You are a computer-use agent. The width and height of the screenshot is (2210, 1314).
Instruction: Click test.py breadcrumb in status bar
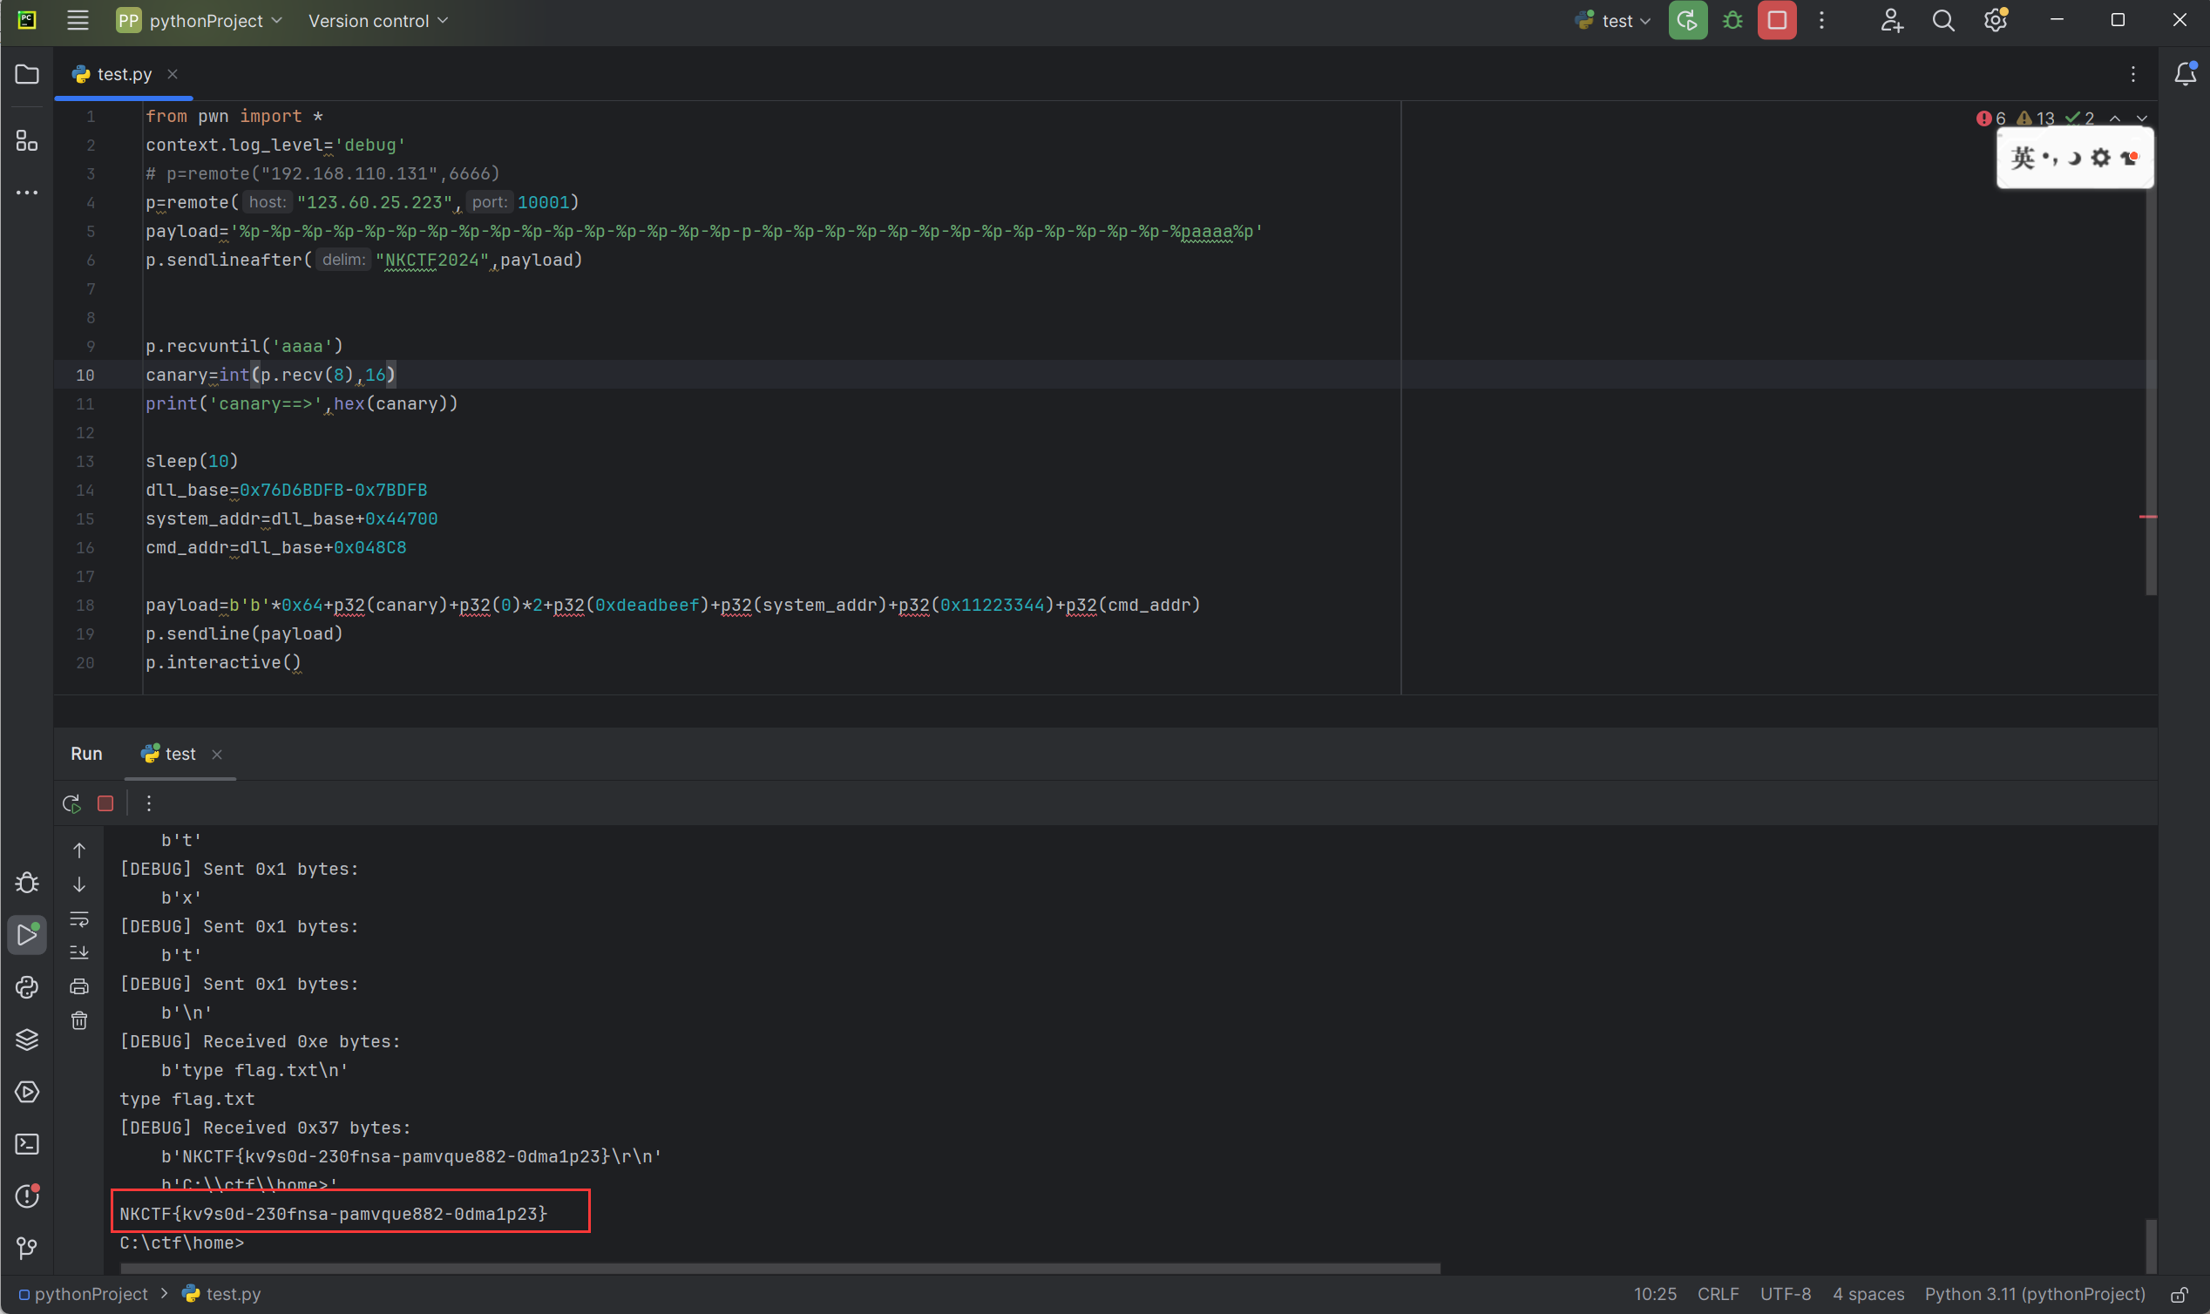[221, 1294]
